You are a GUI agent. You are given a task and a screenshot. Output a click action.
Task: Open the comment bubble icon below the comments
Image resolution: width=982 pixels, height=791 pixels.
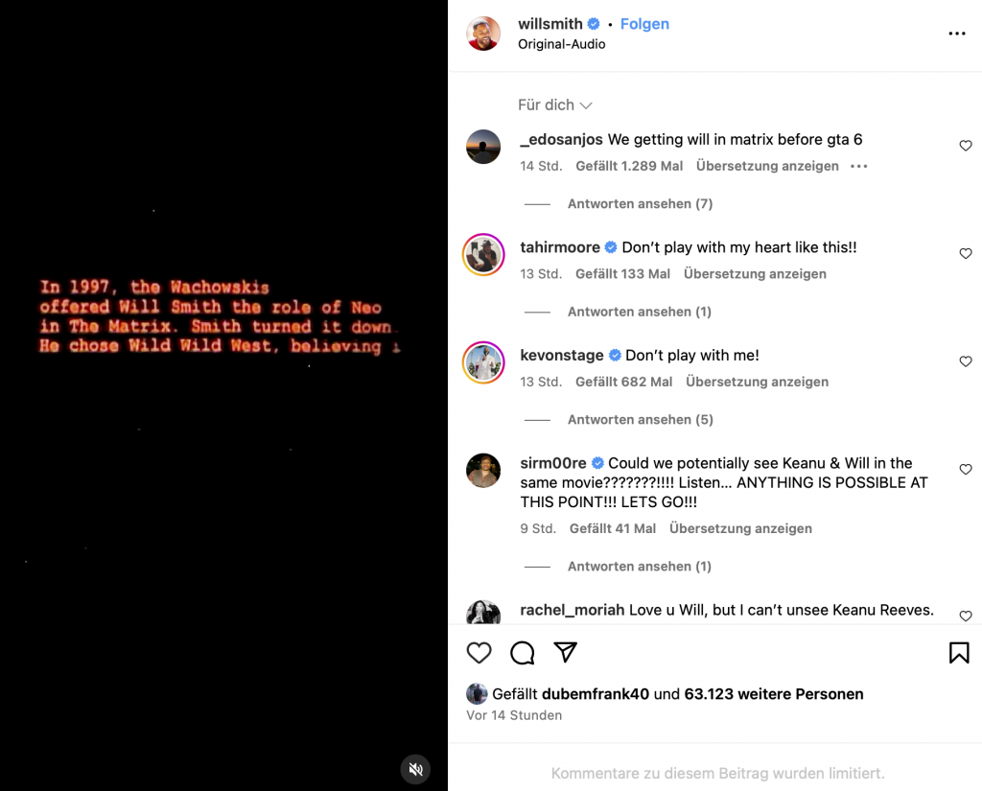point(523,653)
